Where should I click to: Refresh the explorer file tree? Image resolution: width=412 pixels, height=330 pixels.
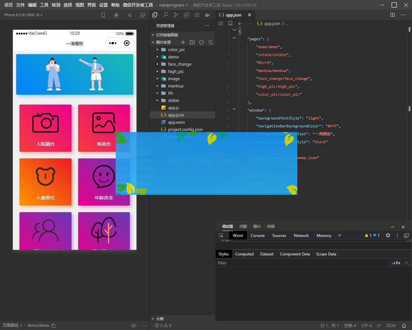click(x=202, y=42)
